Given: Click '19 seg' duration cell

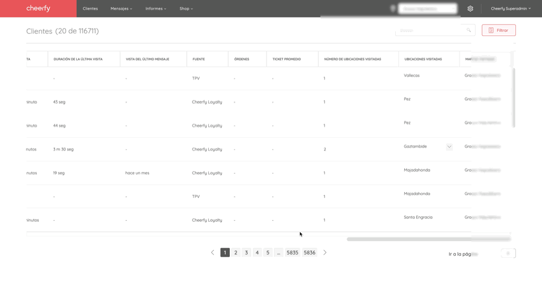Looking at the screenshot, I should click(x=59, y=173).
